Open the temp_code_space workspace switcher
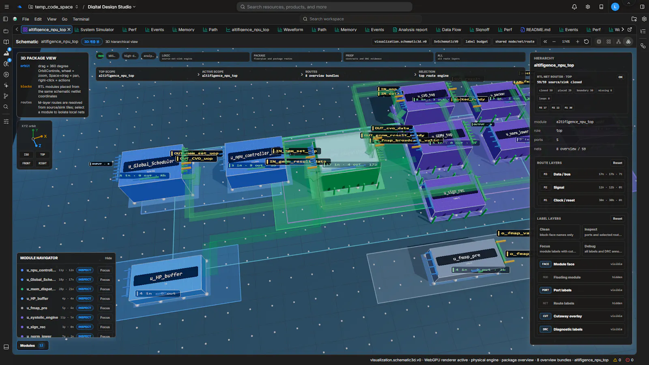The image size is (649, 365). click(x=53, y=7)
